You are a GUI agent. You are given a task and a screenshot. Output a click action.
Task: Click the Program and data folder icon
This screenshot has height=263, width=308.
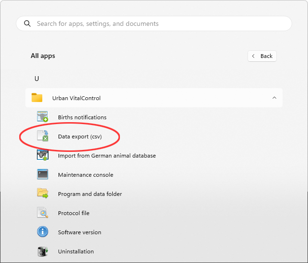[x=43, y=194]
